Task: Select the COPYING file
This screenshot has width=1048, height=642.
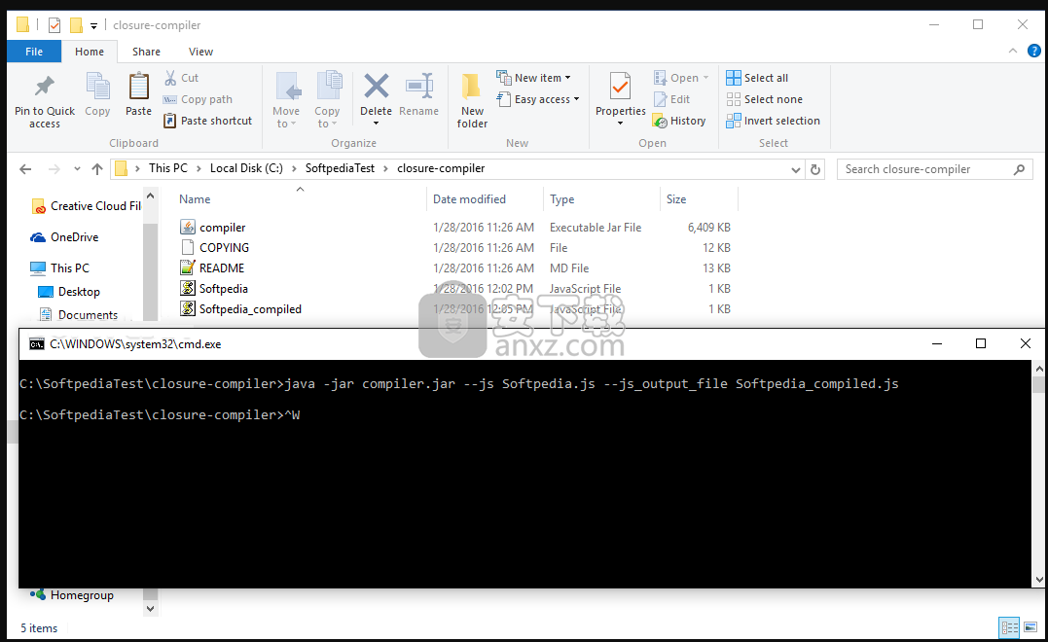Action: click(x=224, y=248)
